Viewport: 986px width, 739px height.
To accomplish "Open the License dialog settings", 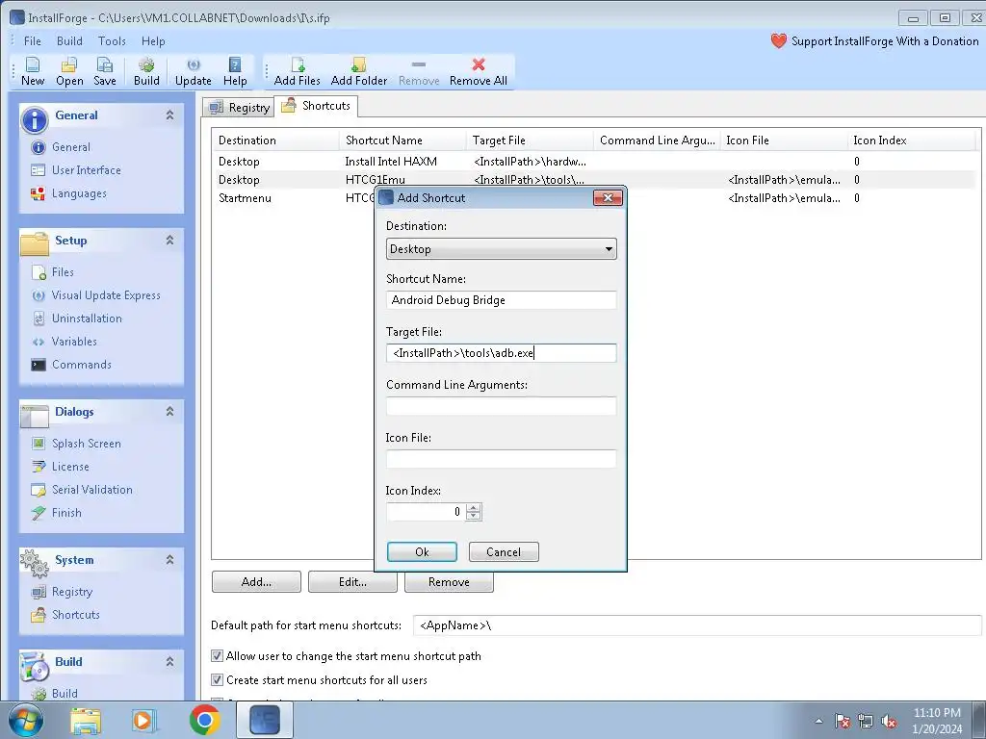I will pos(70,467).
